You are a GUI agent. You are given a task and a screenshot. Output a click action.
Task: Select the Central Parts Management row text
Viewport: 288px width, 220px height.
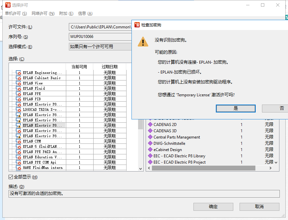point(177,137)
